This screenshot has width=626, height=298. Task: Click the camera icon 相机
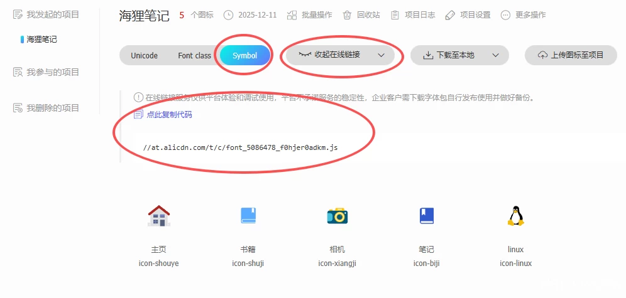point(337,216)
